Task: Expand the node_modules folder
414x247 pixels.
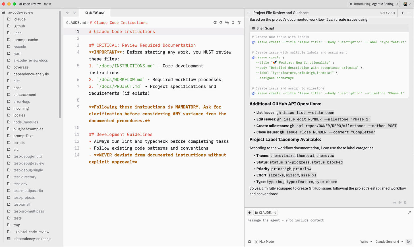Action: coord(26,122)
